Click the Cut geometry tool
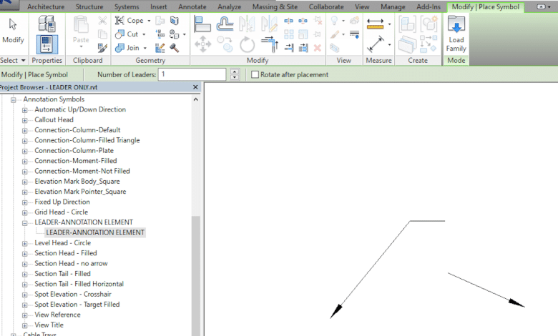Image resolution: width=558 pixels, height=336 pixels. [127, 34]
